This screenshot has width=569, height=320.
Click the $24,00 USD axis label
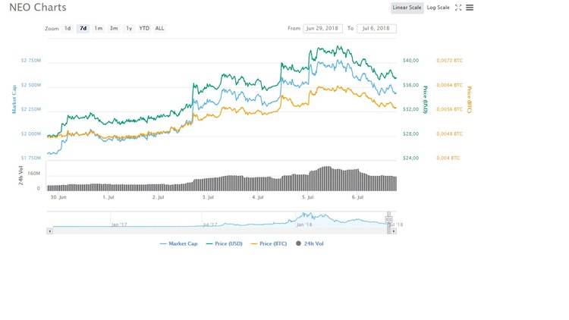[x=410, y=158]
